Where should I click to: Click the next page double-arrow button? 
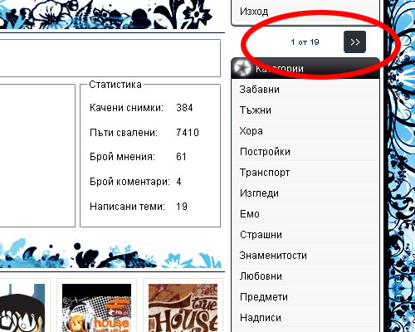354,42
